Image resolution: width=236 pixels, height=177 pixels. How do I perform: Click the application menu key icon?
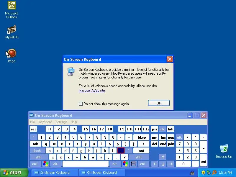click(x=133, y=164)
